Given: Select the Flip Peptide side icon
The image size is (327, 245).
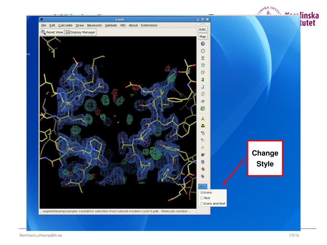Looking at the screenshot, I should pyautogui.click(x=203, y=108).
